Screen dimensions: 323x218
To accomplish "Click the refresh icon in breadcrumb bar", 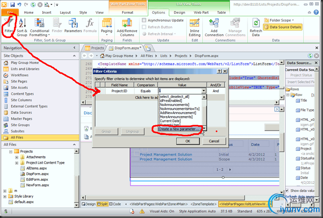I will pyautogui.click(x=310, y=55).
